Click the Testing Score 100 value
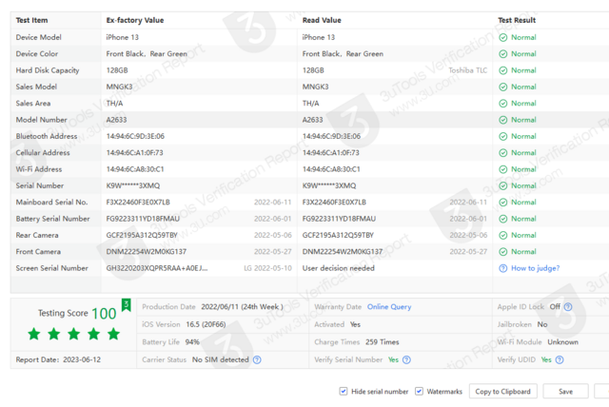Image resolution: width=609 pixels, height=407 pixels. pyautogui.click(x=104, y=313)
